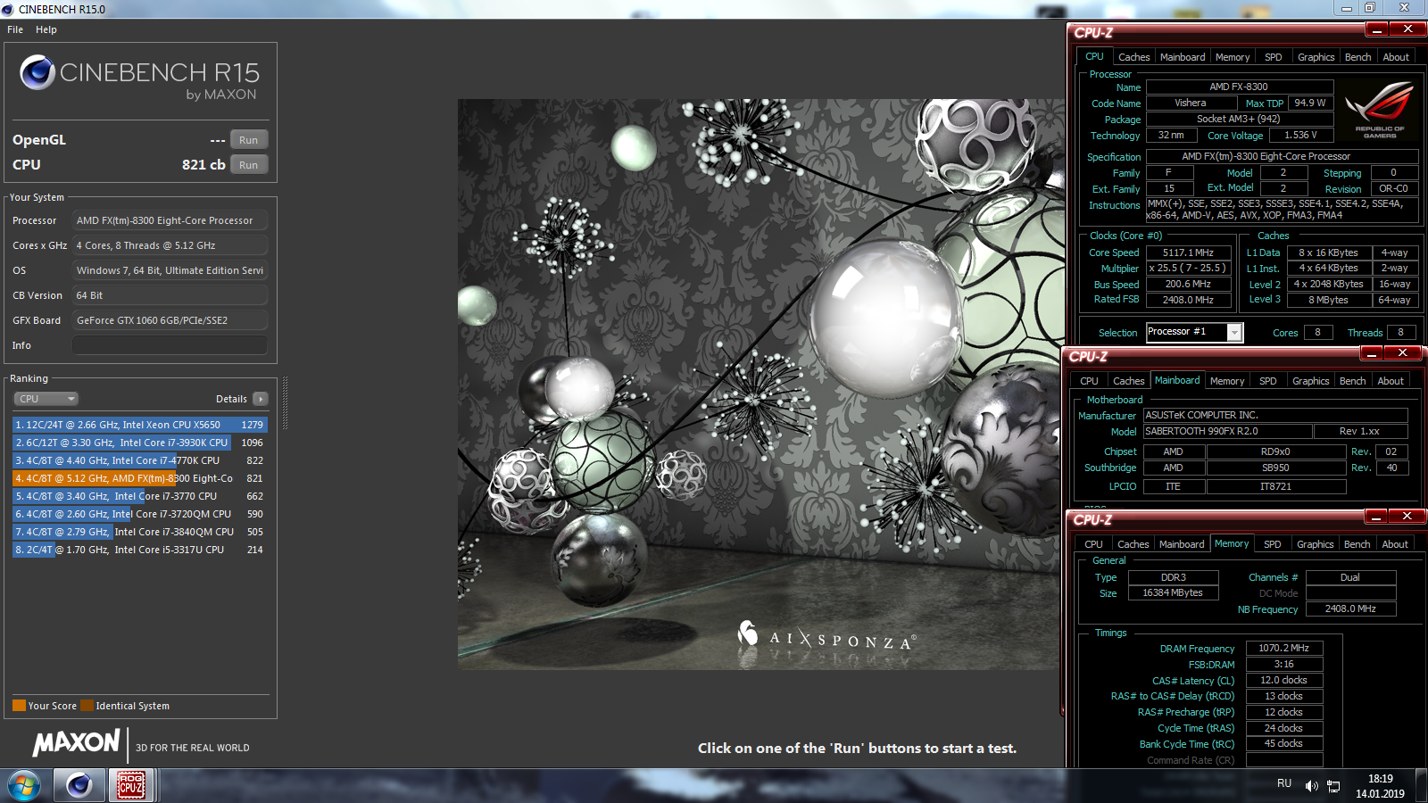Screen dimensions: 1428x803
Task: Switch to Memory tab in CPU-Z Motherboard window
Action: (x=1227, y=381)
